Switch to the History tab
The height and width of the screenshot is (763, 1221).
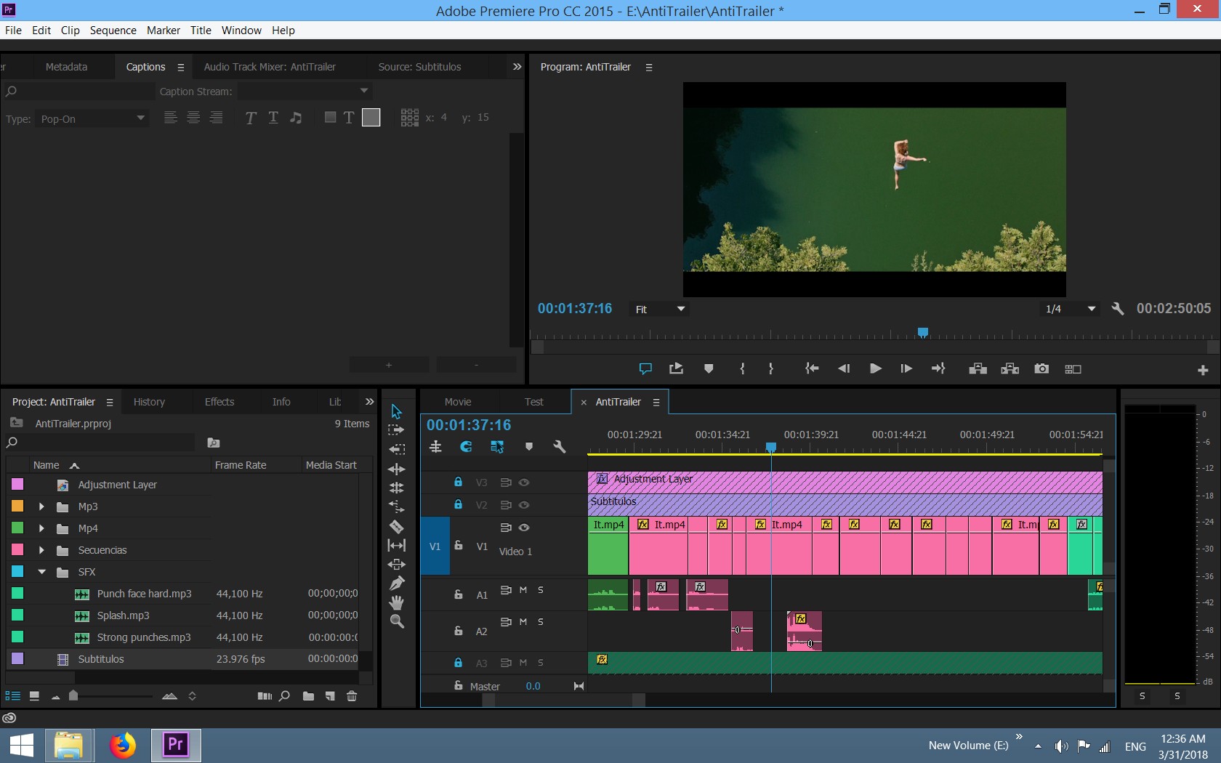(x=149, y=402)
